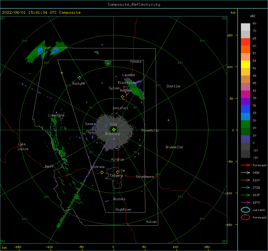Screen dimensions: 268x251
Task: Click the dBZ legend heading
Action: coord(253,16)
